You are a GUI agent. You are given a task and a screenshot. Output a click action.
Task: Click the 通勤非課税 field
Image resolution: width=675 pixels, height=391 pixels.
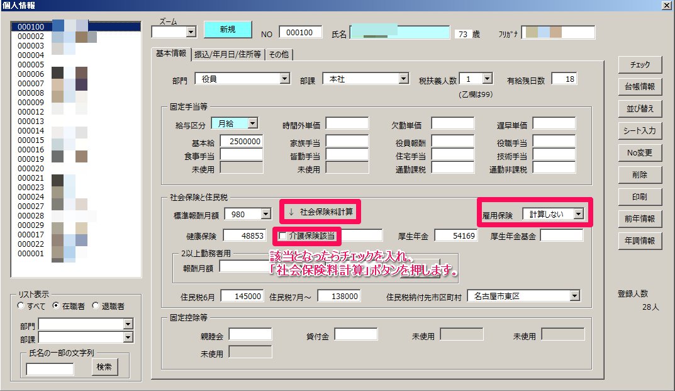click(x=554, y=168)
